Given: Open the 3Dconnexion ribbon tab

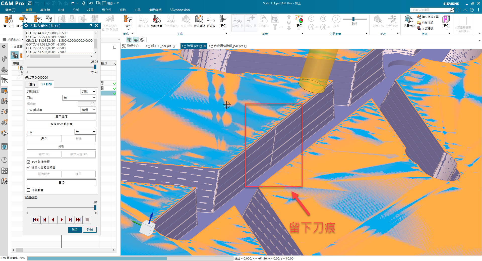Looking at the screenshot, I should tap(180, 10).
